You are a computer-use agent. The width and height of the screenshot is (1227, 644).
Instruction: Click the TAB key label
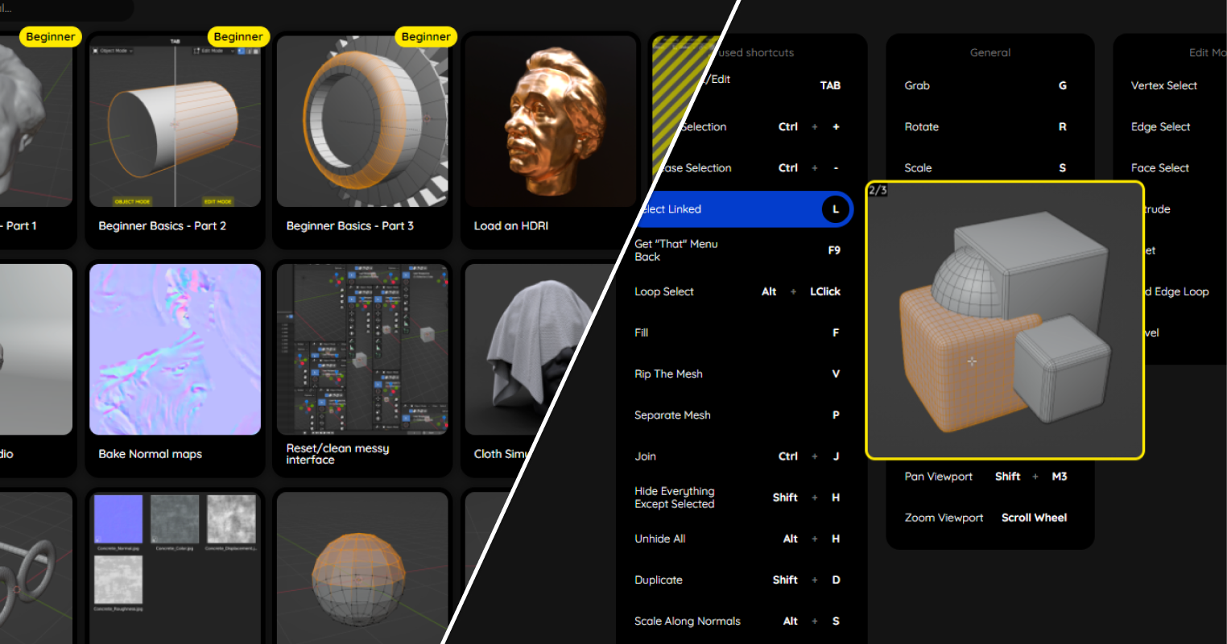[x=830, y=85]
